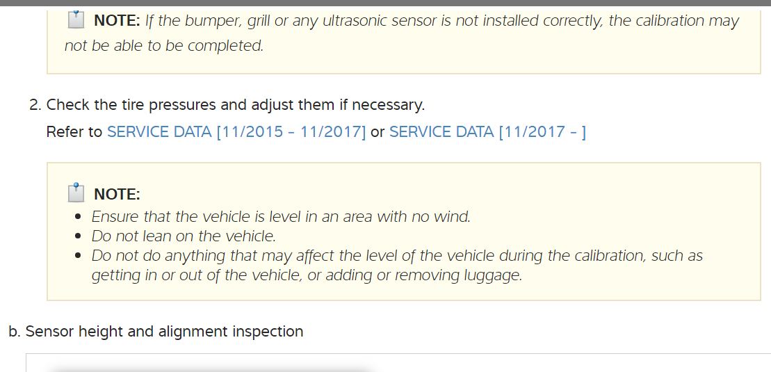Click the bullet dot beside 'Do not lean'
The image size is (771, 372).
79,237
